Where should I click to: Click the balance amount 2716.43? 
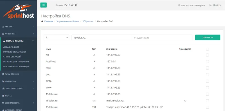(69, 5)
